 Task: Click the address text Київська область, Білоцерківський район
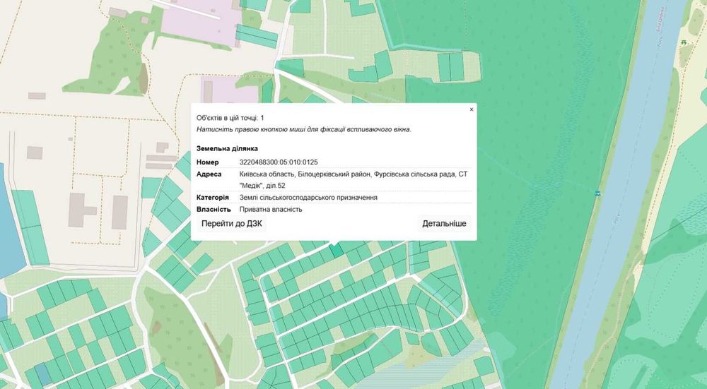pyautogui.click(x=304, y=174)
